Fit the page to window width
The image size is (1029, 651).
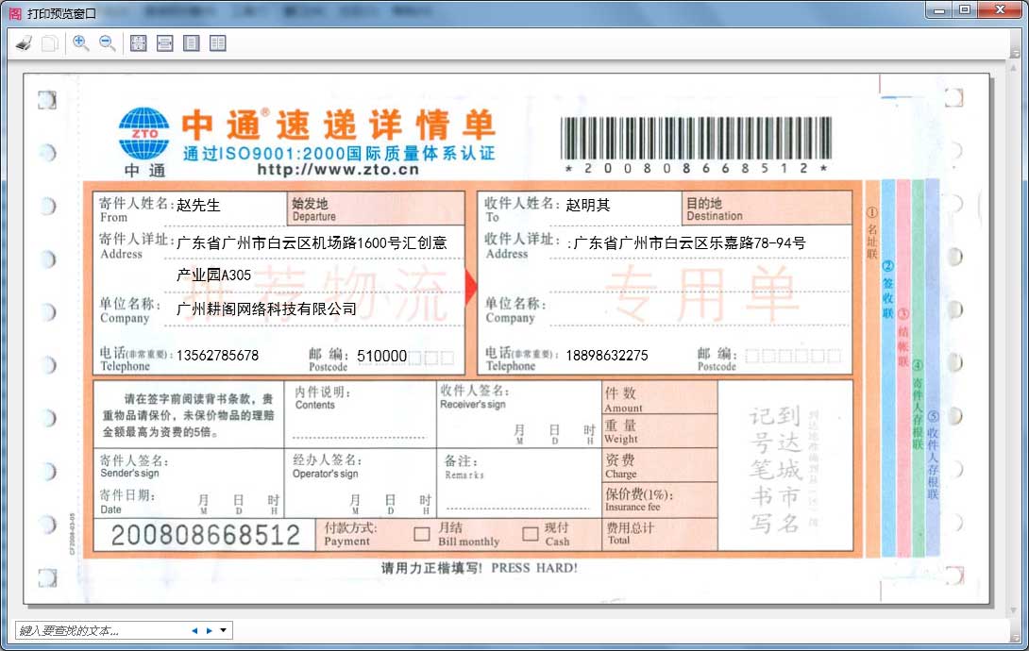164,43
